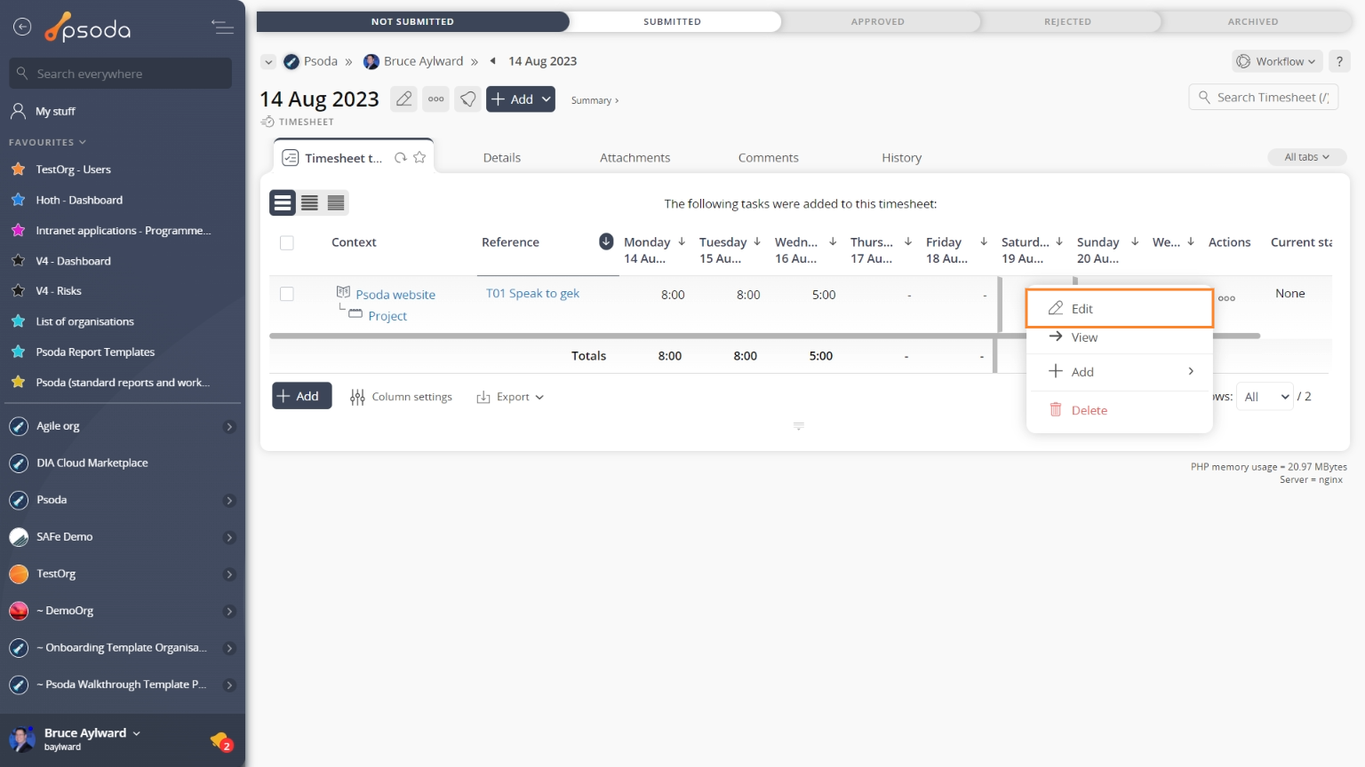
Task: Click the Add button next to the title
Action: point(521,99)
